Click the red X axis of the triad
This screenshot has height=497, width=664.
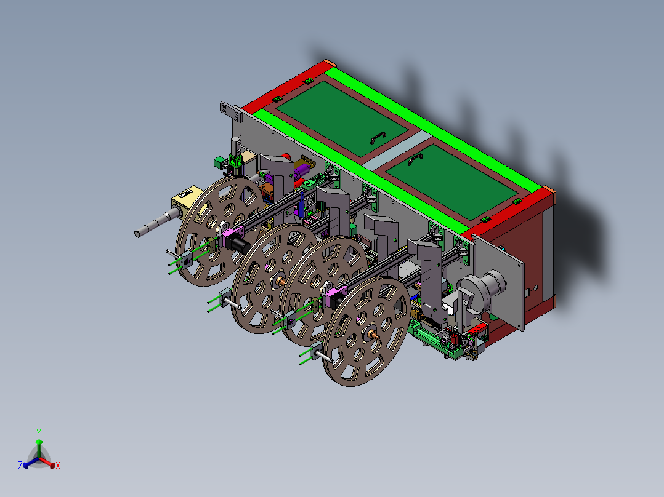coord(47,463)
